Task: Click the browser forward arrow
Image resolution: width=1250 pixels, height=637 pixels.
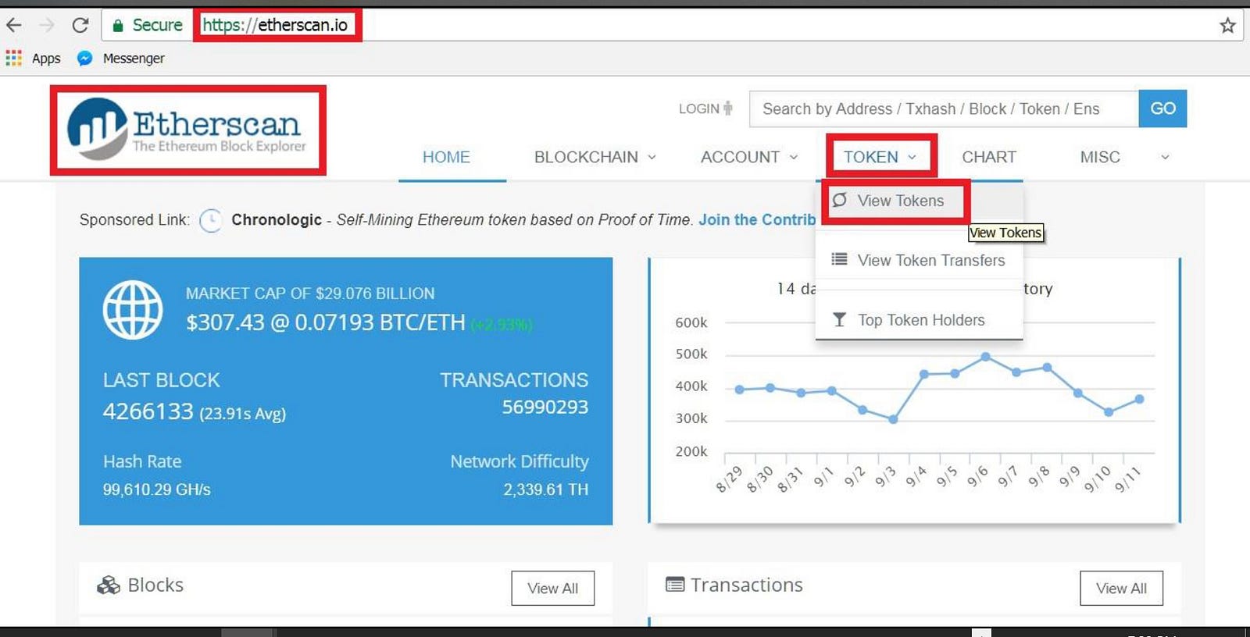Action: (47, 25)
